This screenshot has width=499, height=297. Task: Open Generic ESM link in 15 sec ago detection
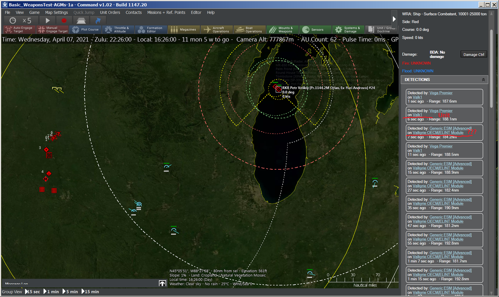(x=450, y=164)
